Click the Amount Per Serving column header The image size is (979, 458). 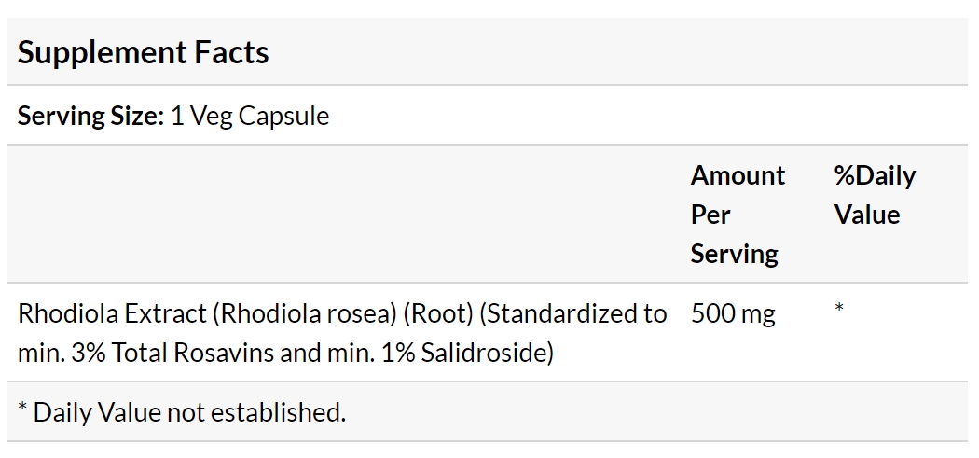[738, 215]
